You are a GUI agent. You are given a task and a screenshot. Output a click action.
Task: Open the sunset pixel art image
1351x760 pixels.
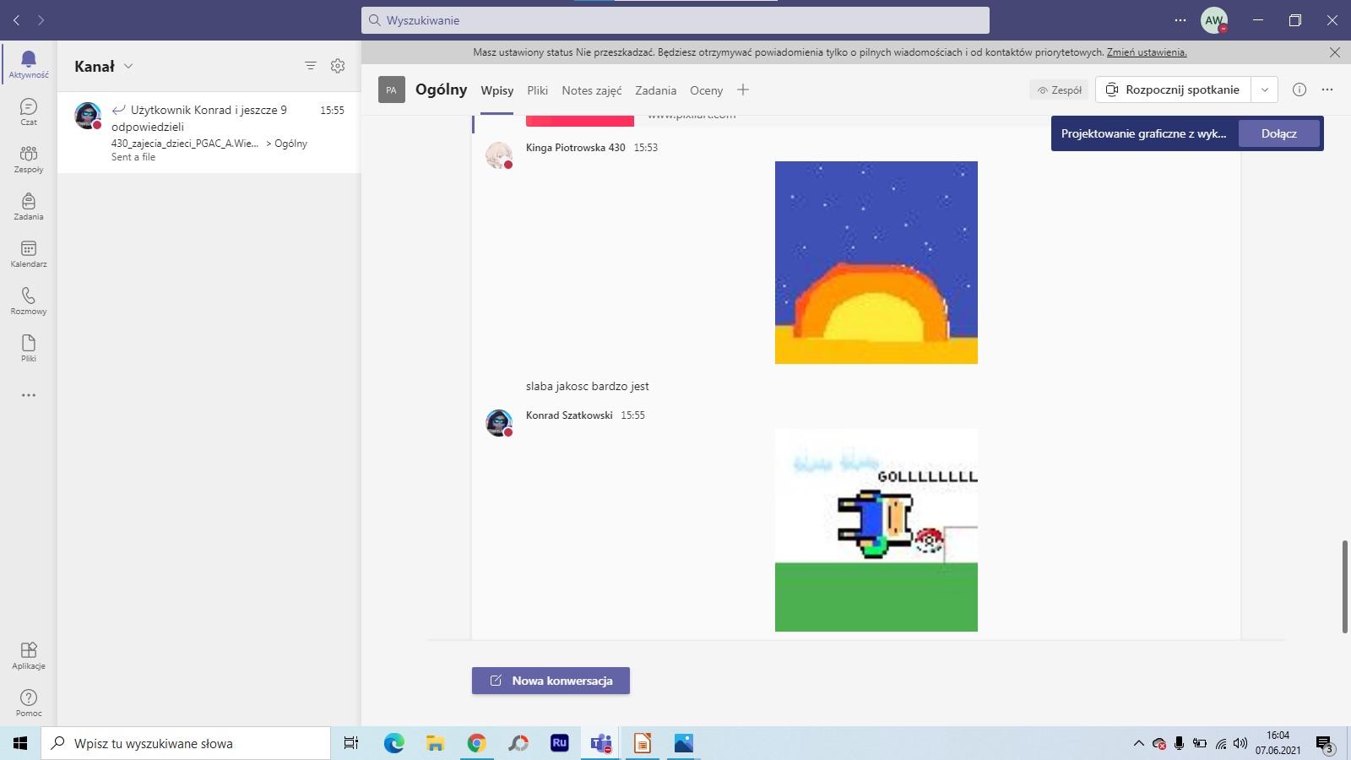(876, 263)
